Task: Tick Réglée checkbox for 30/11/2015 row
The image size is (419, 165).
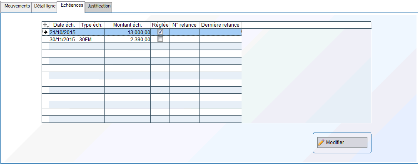Action: (x=160, y=39)
